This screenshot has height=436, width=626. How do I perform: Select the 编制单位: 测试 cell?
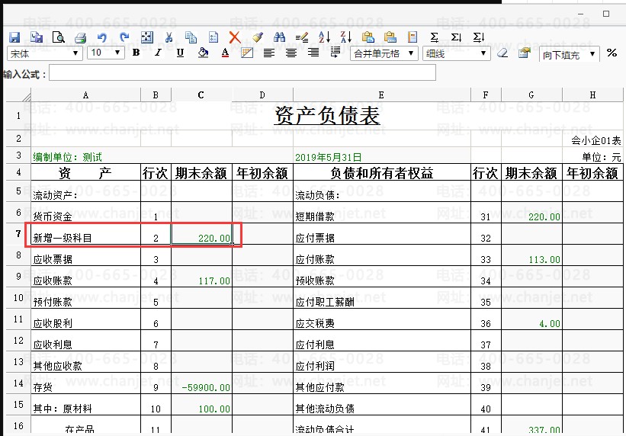(x=86, y=155)
